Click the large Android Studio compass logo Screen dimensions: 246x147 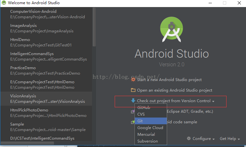pyautogui.click(x=172, y=29)
